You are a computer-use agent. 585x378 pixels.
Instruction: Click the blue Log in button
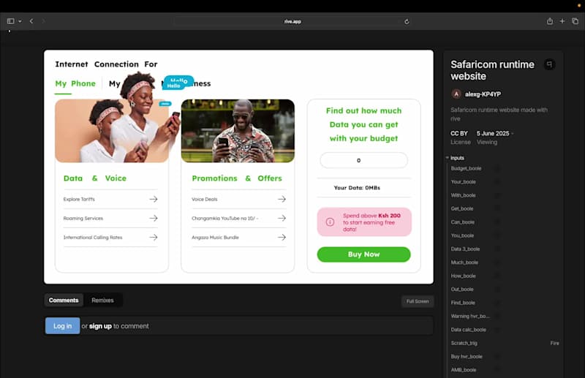pyautogui.click(x=63, y=326)
